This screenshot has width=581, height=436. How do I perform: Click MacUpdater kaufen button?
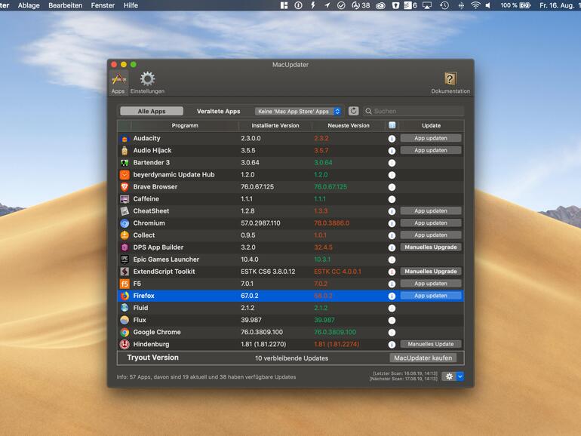423,358
